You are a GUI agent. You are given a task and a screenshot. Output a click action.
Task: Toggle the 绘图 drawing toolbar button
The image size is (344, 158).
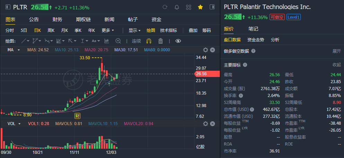click(x=151, y=30)
